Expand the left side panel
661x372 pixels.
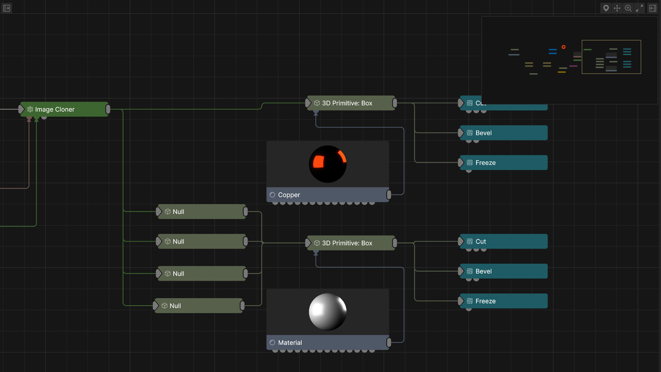click(7, 8)
